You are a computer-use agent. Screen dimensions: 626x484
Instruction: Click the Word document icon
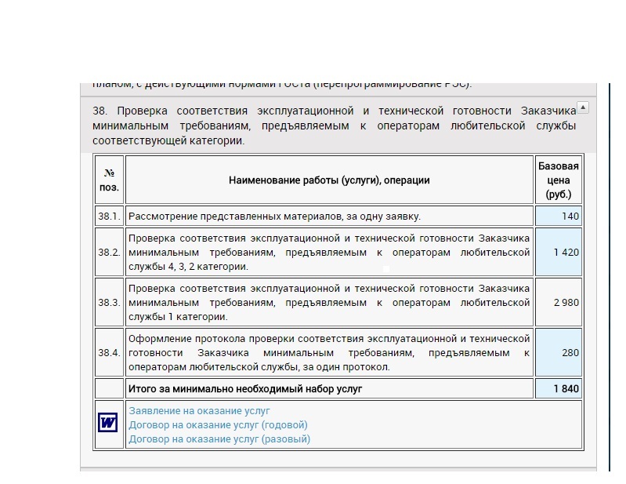coord(108,423)
